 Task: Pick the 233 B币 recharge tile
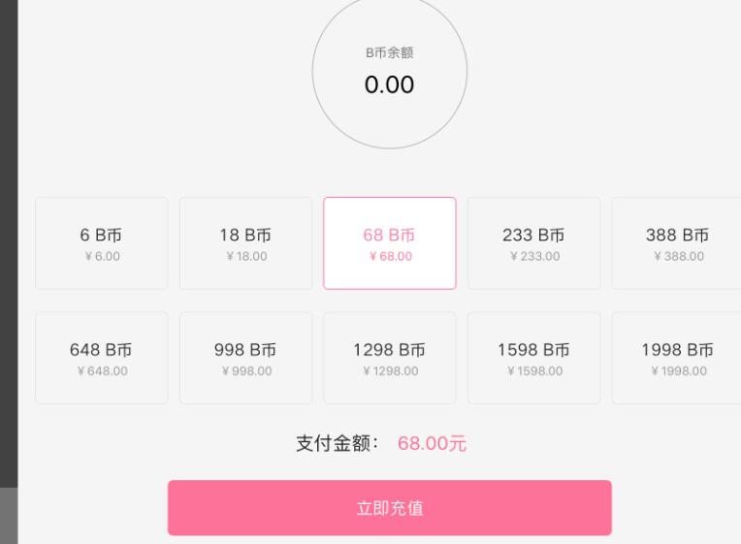[533, 243]
